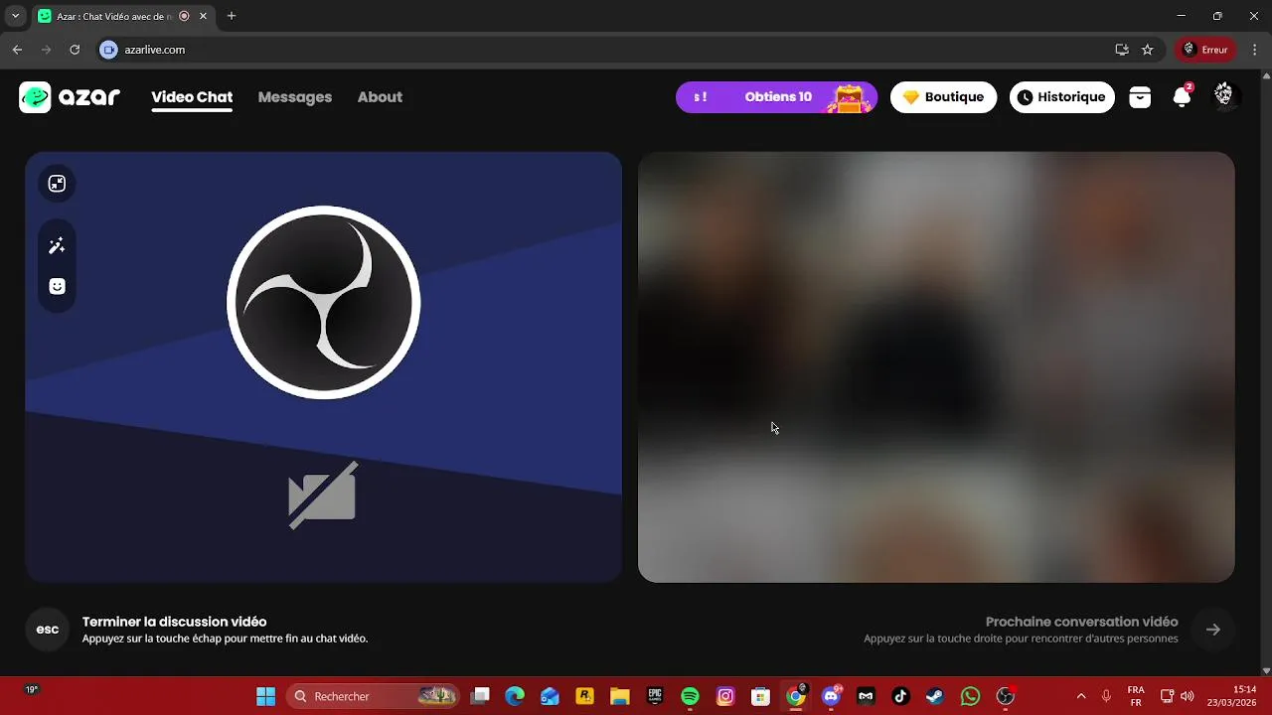Open WhatsApp from taskbar
1272x715 pixels.
coord(971,696)
